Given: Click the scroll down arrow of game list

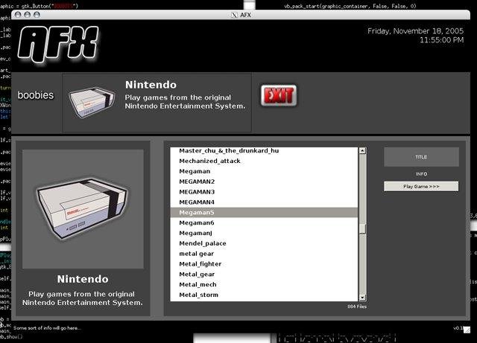Looking at the screenshot, I should [x=363, y=298].
